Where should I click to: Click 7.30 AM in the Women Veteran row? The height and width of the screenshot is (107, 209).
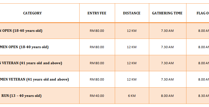point(167,79)
